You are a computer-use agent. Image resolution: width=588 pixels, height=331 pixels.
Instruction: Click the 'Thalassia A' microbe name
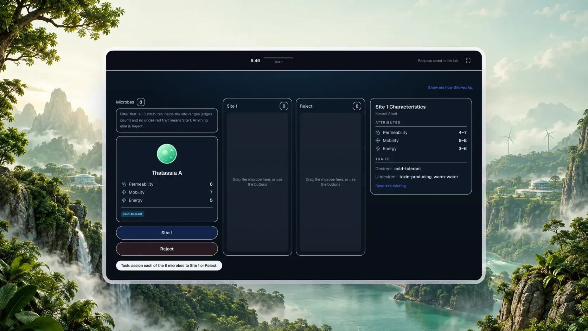167,173
